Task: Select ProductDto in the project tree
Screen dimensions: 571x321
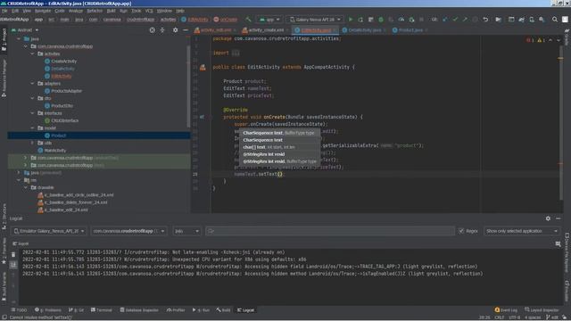Action: tap(62, 106)
